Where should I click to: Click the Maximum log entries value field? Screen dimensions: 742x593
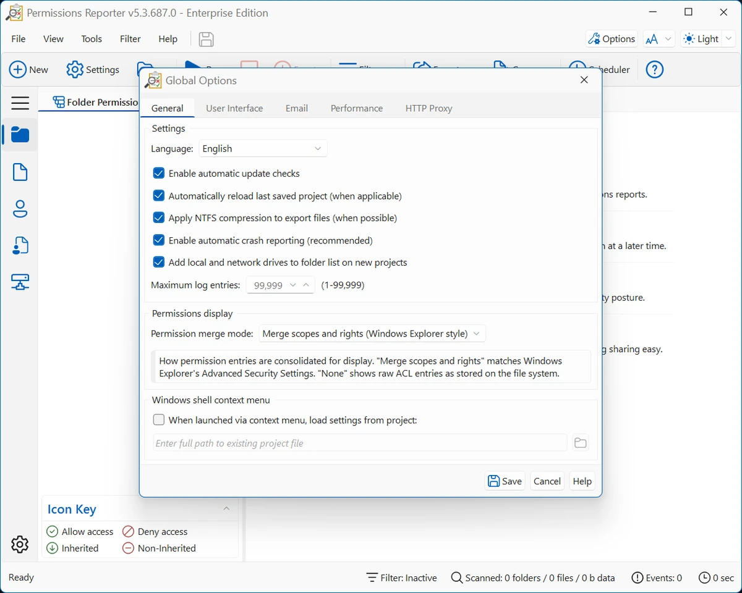[x=268, y=285]
